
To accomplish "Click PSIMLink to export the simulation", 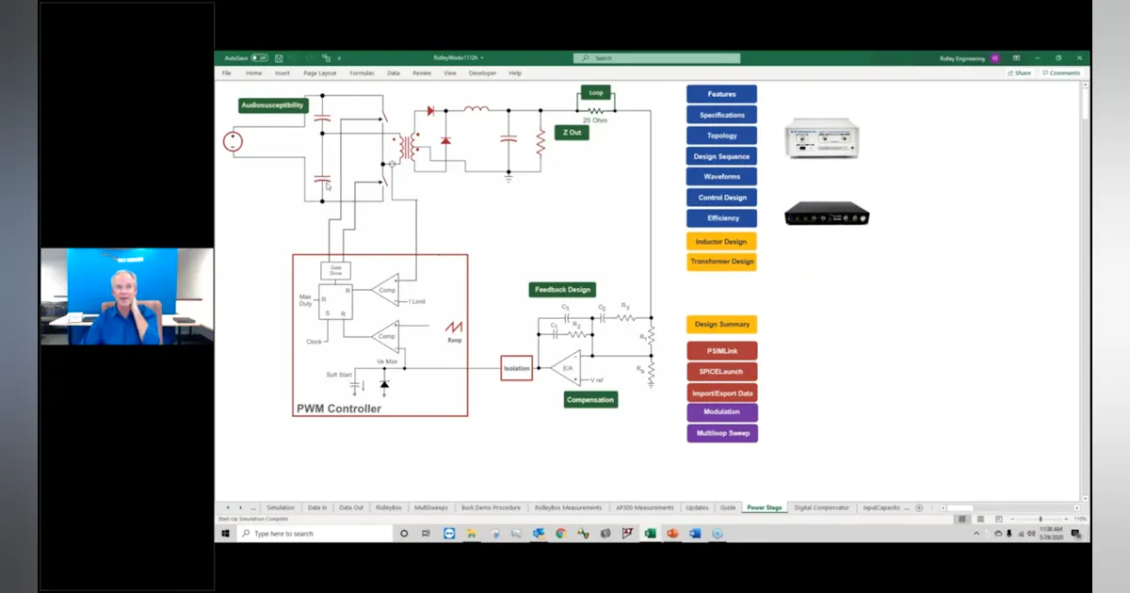I will tap(721, 349).
